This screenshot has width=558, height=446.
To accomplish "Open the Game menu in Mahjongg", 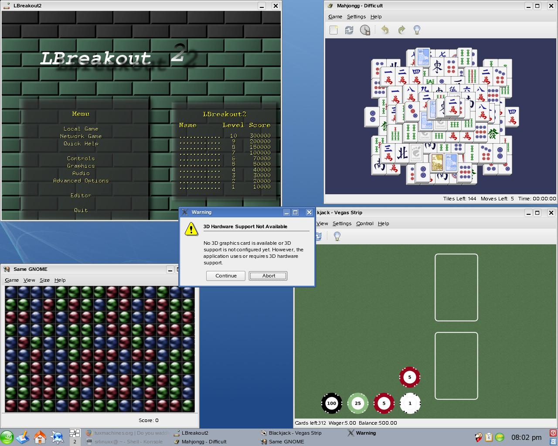I will [x=335, y=17].
